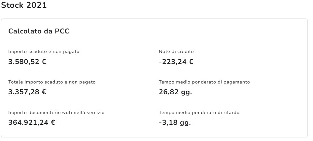
Task: Select the 3.580,52 € amount
Action: click(x=27, y=61)
